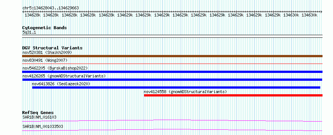Select the SAR1B|NM_016103 magenta transcript line
The image size is (333, 135).
[172, 121]
